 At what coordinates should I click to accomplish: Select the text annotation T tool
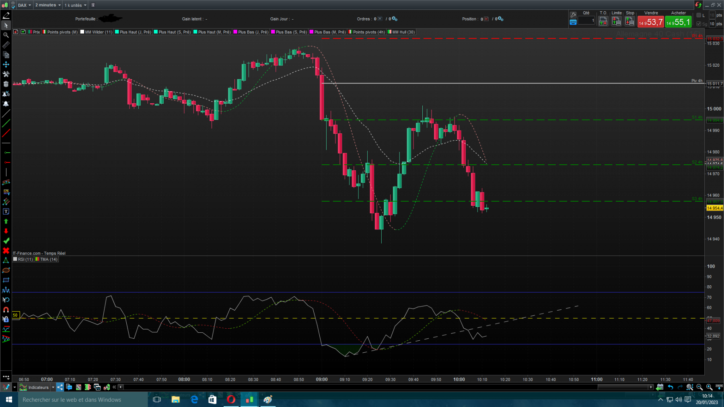tap(6, 211)
